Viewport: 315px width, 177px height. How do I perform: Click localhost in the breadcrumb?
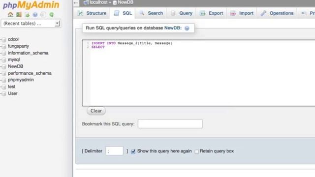coord(98,2)
